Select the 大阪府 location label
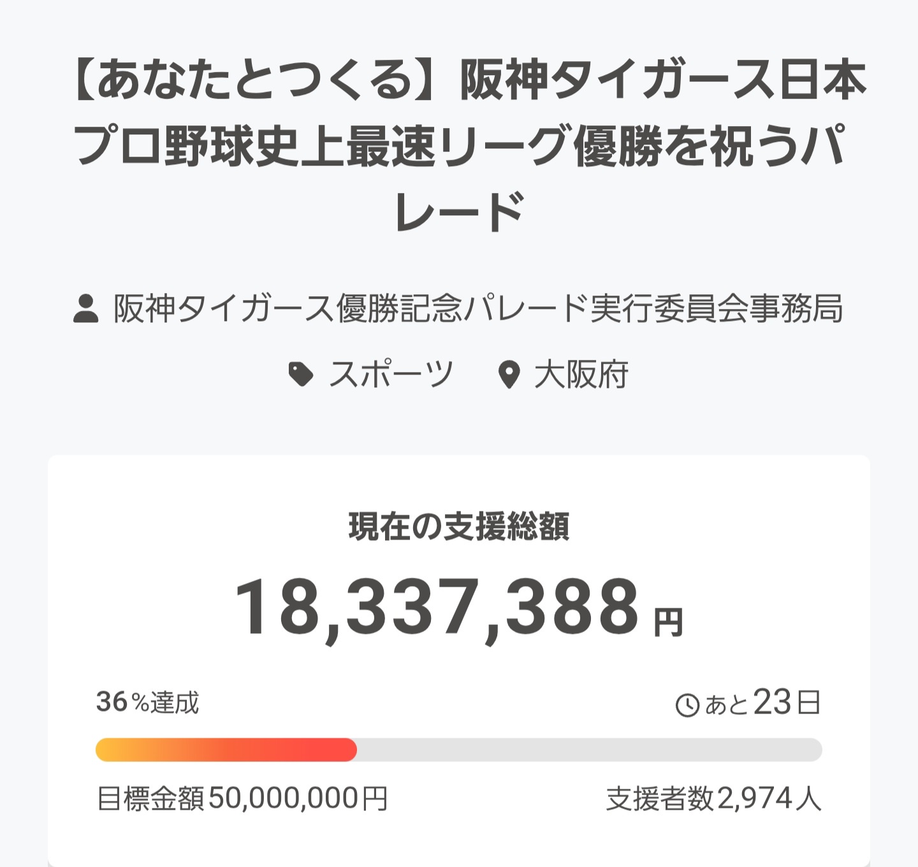The width and height of the screenshot is (918, 867). (581, 375)
